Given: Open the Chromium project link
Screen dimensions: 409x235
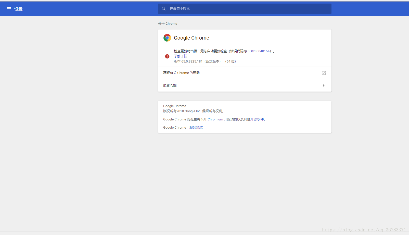Looking at the screenshot, I should coord(215,119).
